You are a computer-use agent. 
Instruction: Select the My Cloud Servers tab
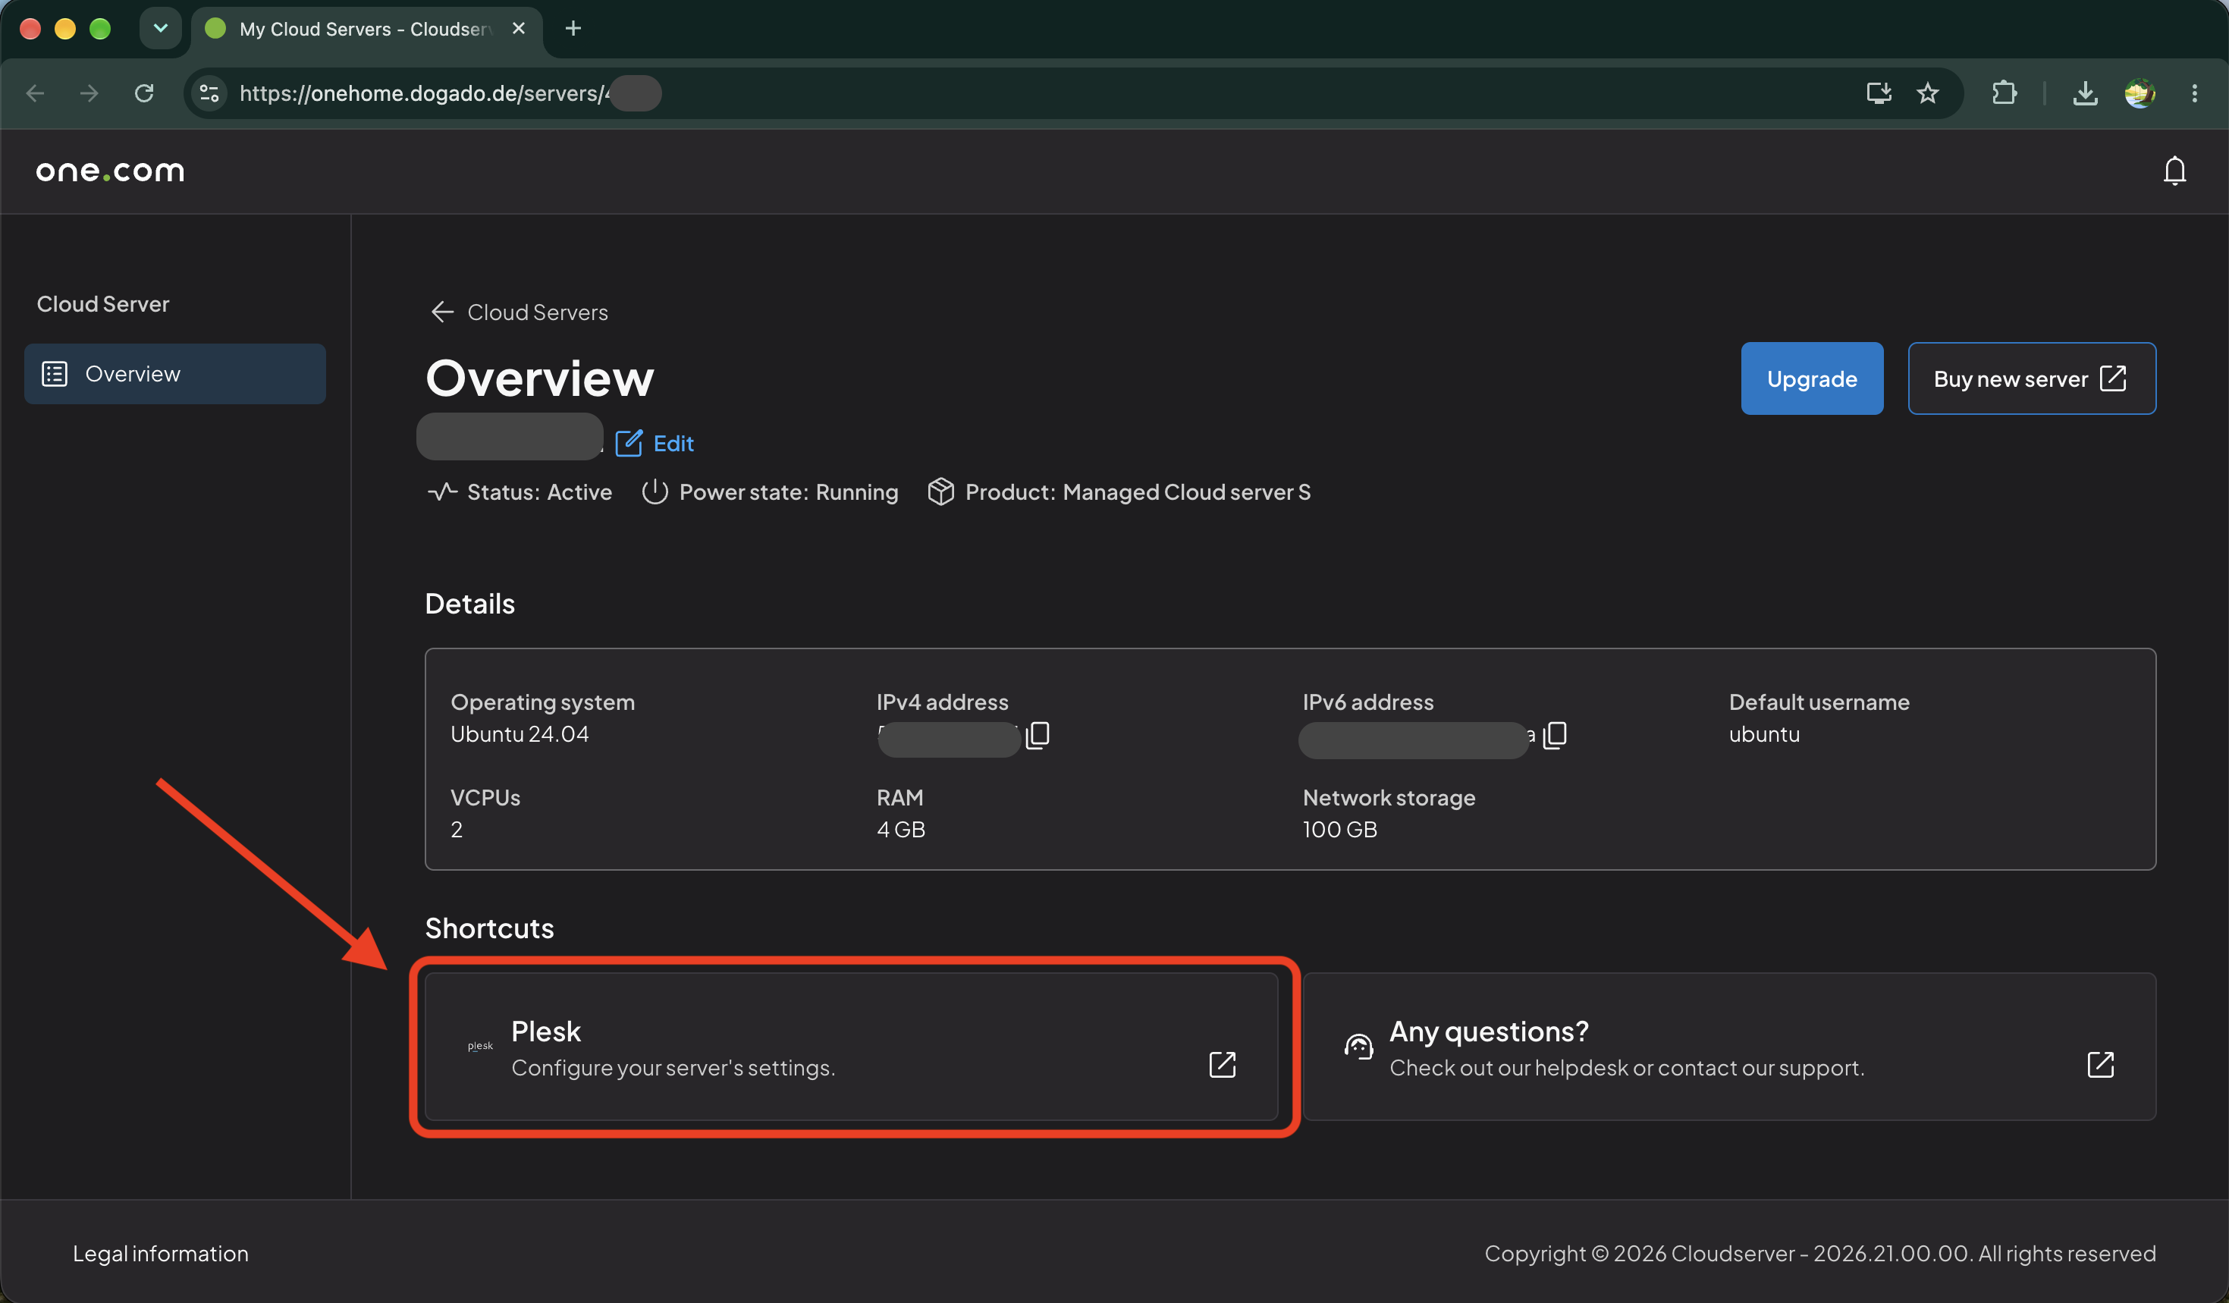[x=366, y=29]
